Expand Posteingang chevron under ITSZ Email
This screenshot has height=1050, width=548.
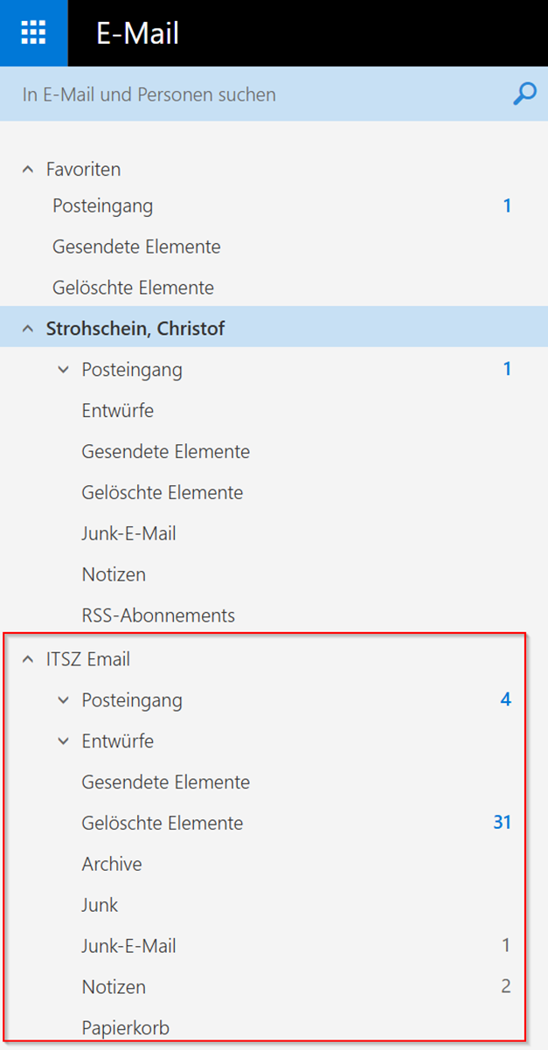63,700
